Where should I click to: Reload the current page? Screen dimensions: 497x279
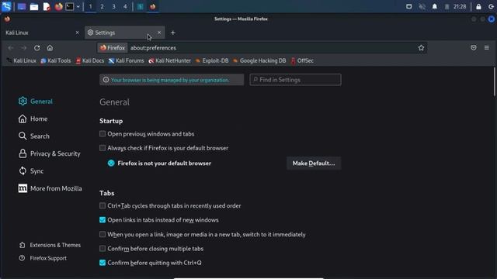coord(36,48)
